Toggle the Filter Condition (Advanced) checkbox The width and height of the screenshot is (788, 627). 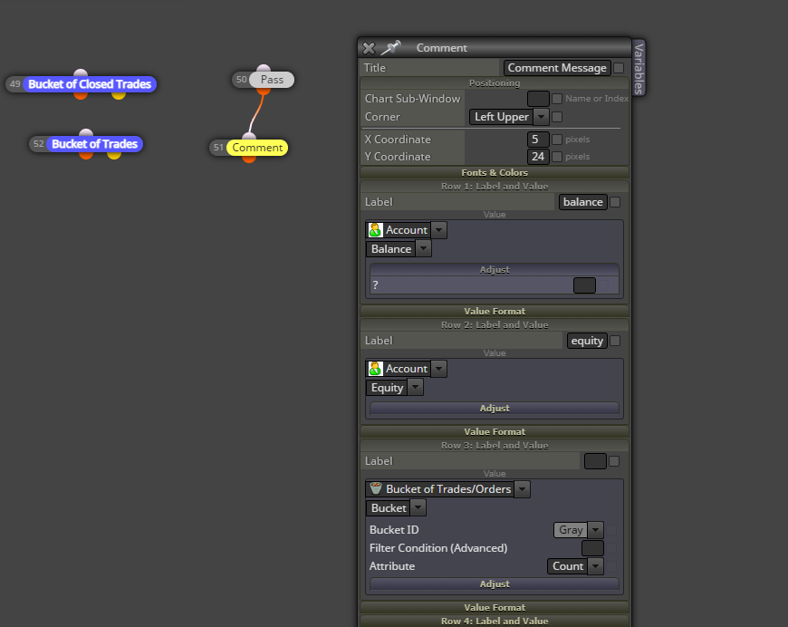click(611, 547)
